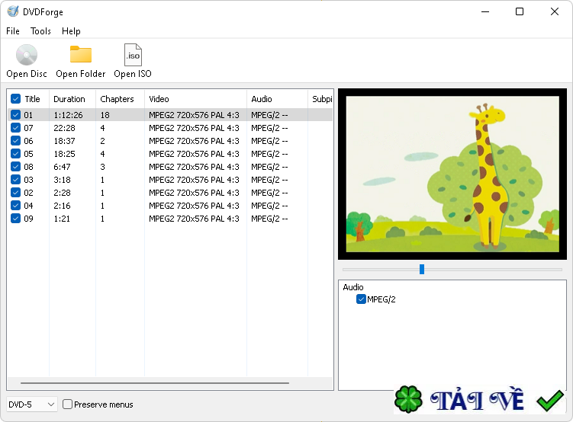
Task: Toggle the MPEG/2 audio checkbox
Action: 362,299
